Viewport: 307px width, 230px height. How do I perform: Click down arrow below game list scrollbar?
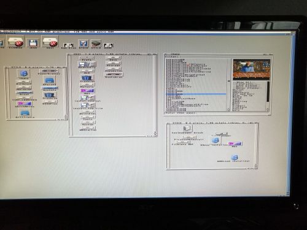coord(228,110)
